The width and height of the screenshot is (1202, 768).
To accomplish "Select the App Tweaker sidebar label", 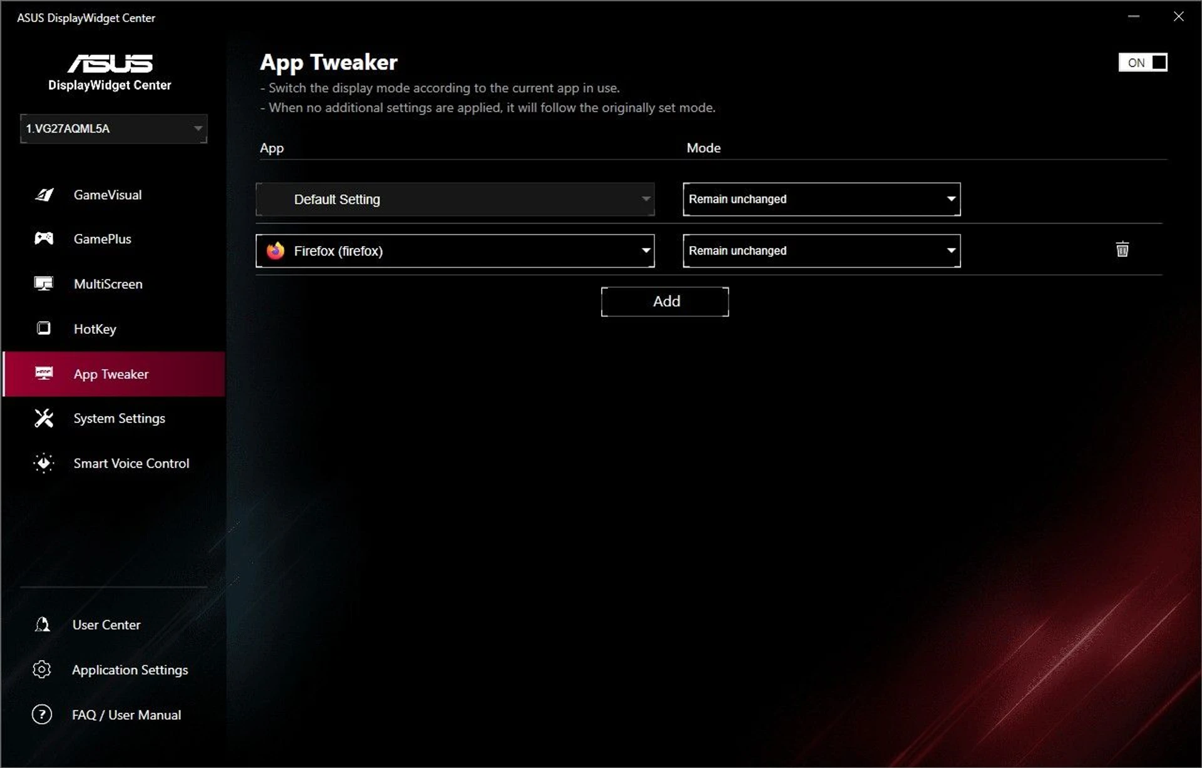I will pos(111,374).
